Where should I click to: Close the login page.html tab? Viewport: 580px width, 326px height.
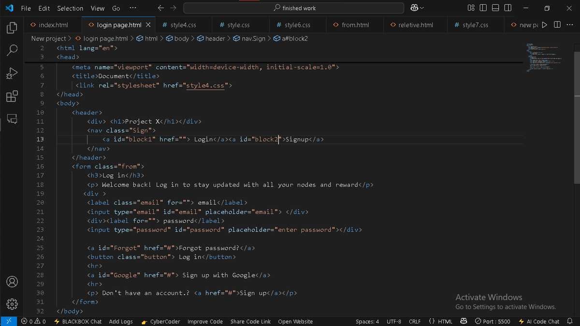coord(148,25)
